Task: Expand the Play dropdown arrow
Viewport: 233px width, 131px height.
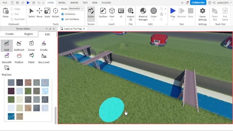Action: [173, 20]
